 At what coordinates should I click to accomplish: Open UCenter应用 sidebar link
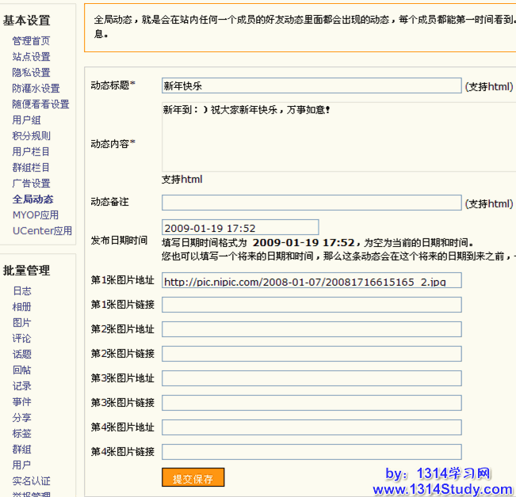click(x=42, y=231)
